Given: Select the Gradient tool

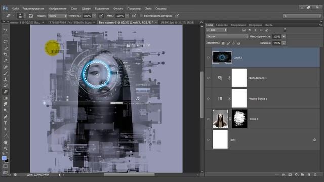Looking at the screenshot, I should [x=6, y=98].
